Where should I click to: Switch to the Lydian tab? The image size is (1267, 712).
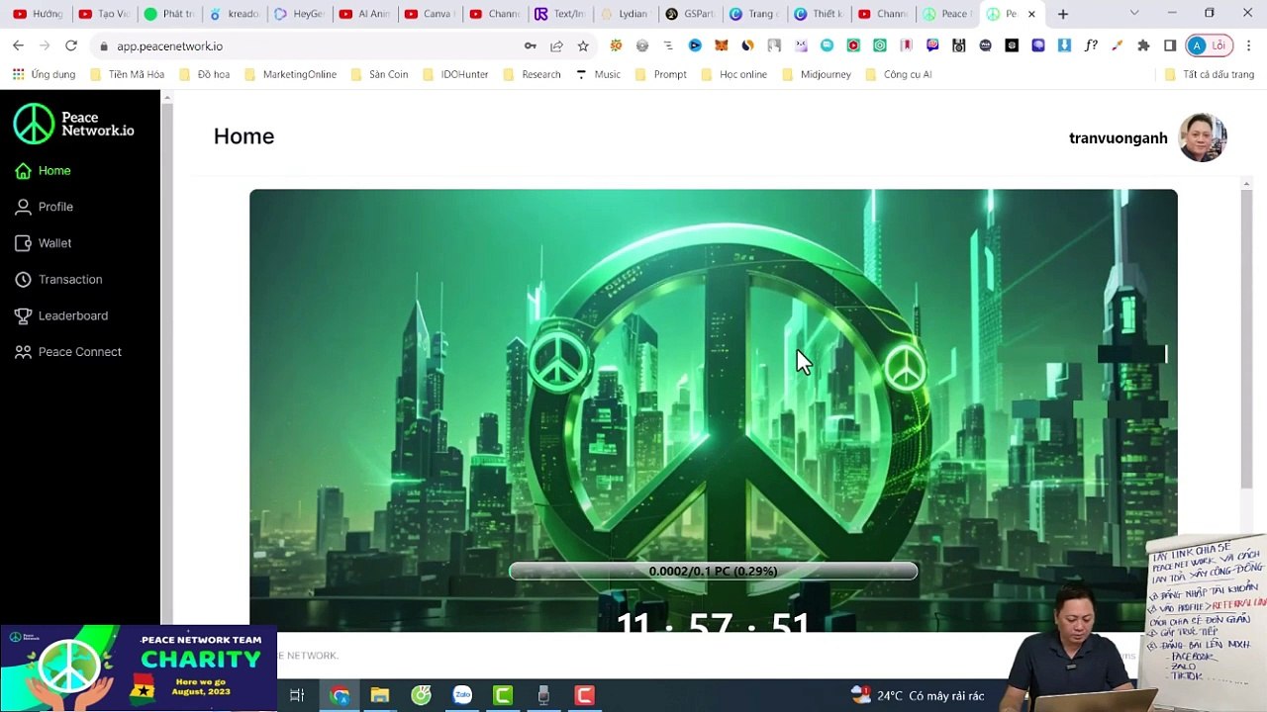[625, 14]
